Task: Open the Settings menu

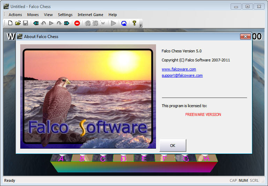Action: [x=65, y=15]
